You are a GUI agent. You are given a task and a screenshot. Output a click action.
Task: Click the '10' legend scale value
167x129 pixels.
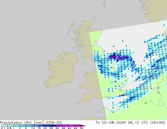pos(33,128)
